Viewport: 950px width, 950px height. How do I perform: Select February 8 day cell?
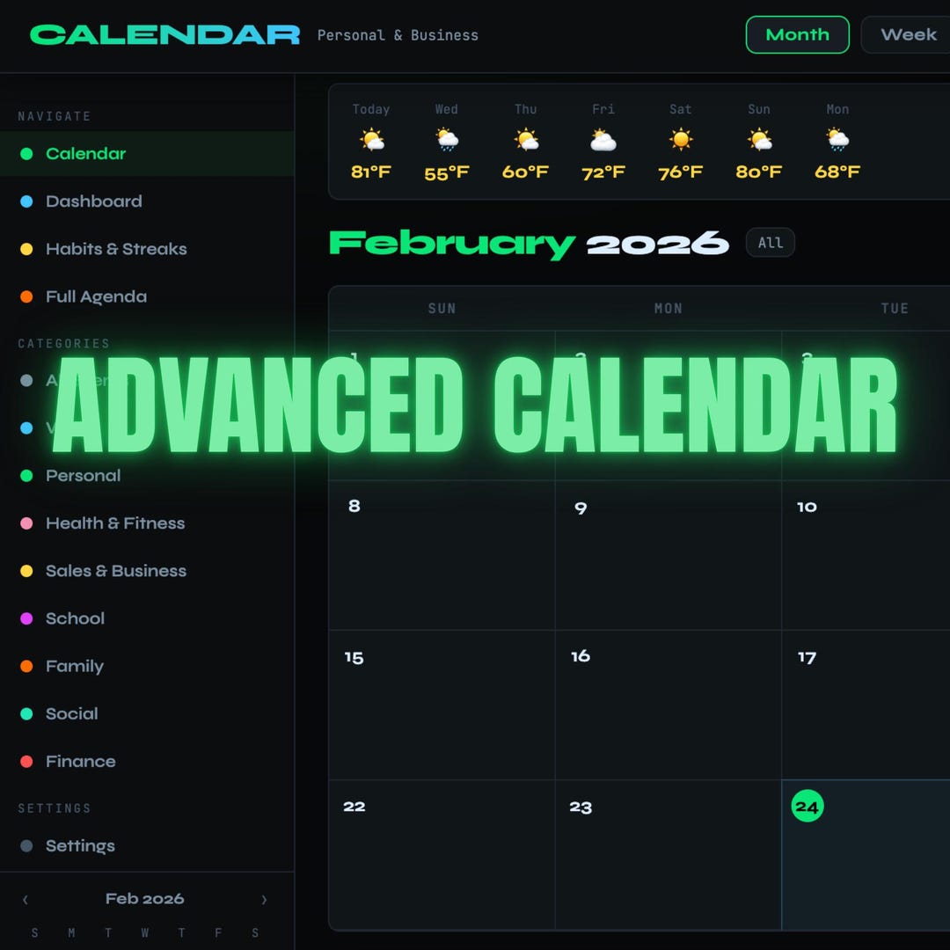(442, 555)
